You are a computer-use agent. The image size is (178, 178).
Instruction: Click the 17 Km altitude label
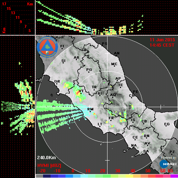(4, 4)
